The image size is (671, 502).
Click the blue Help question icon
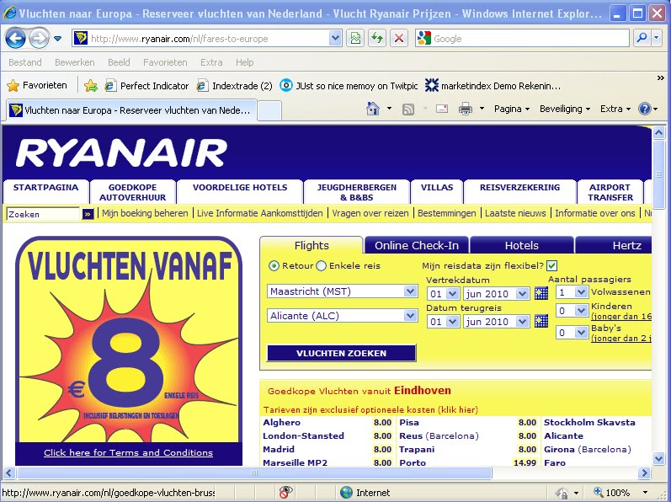tap(644, 109)
